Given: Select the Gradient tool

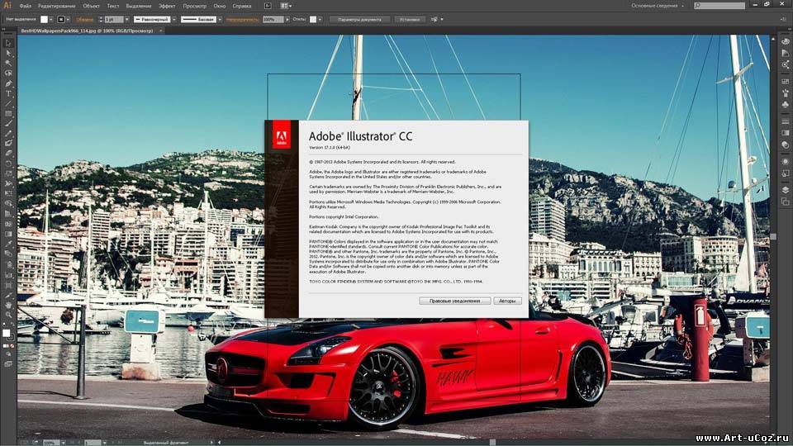Looking at the screenshot, I should [x=8, y=234].
